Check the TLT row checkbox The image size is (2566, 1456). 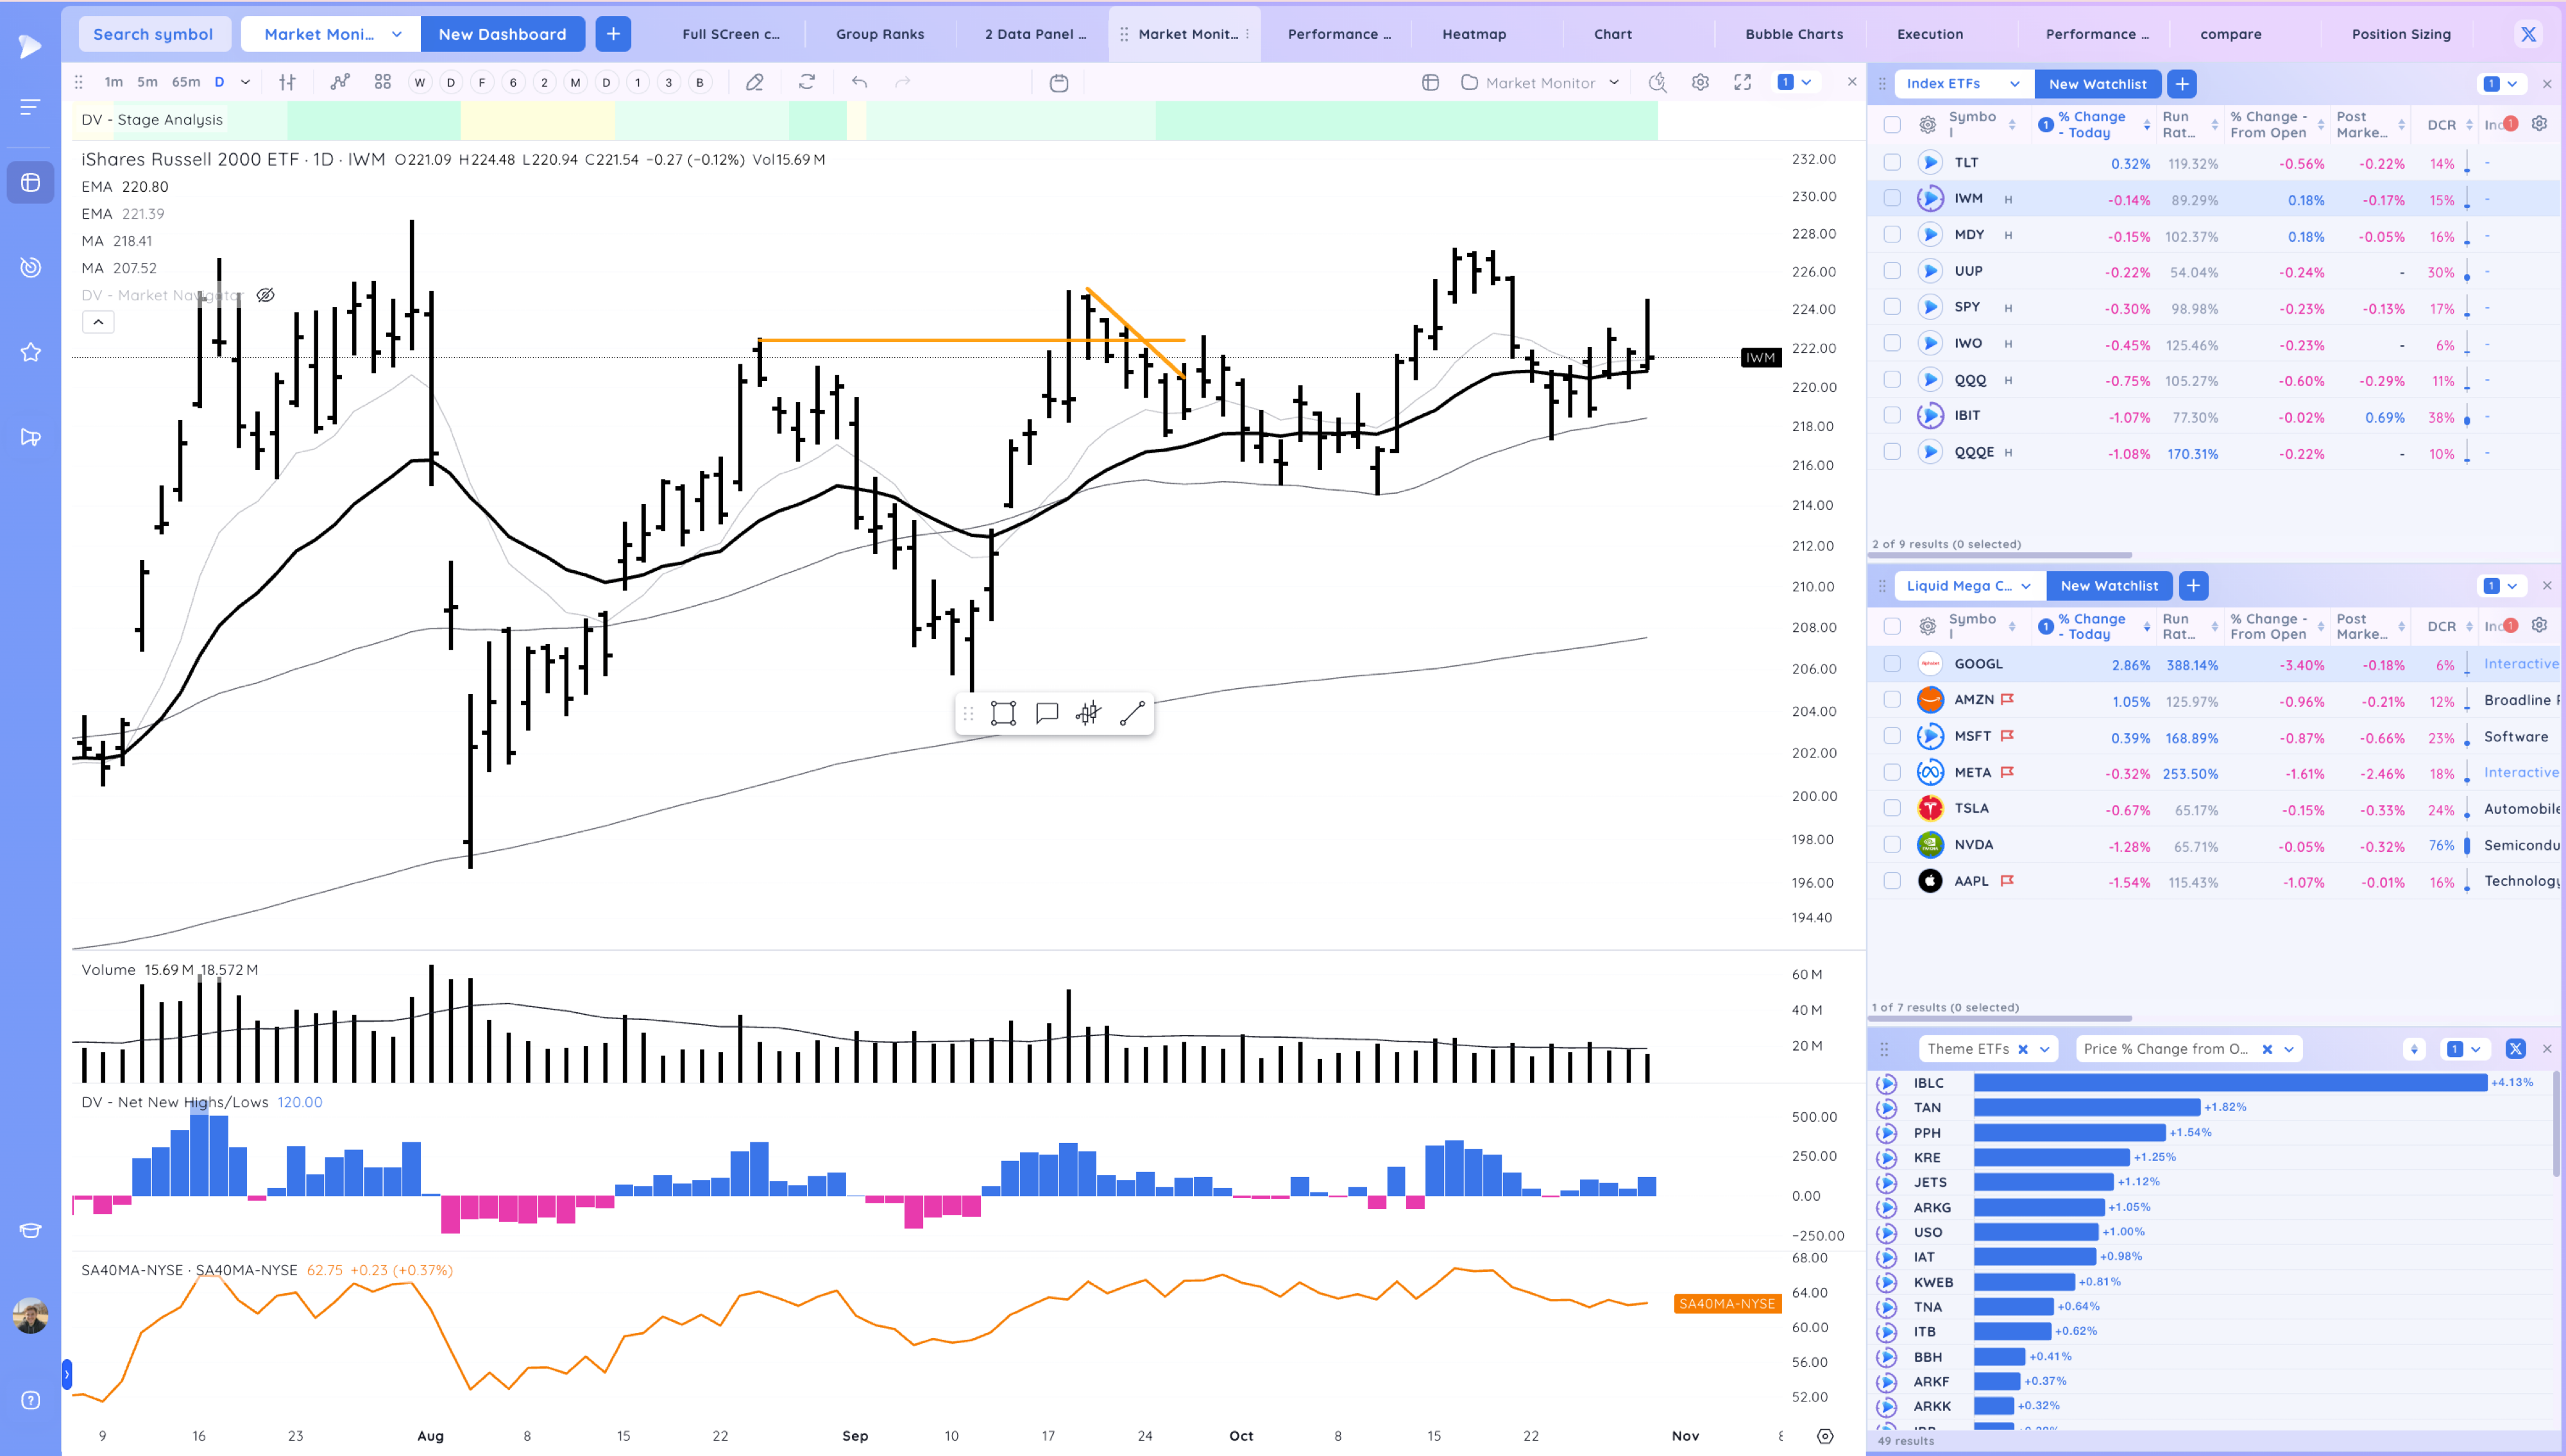click(x=1892, y=162)
